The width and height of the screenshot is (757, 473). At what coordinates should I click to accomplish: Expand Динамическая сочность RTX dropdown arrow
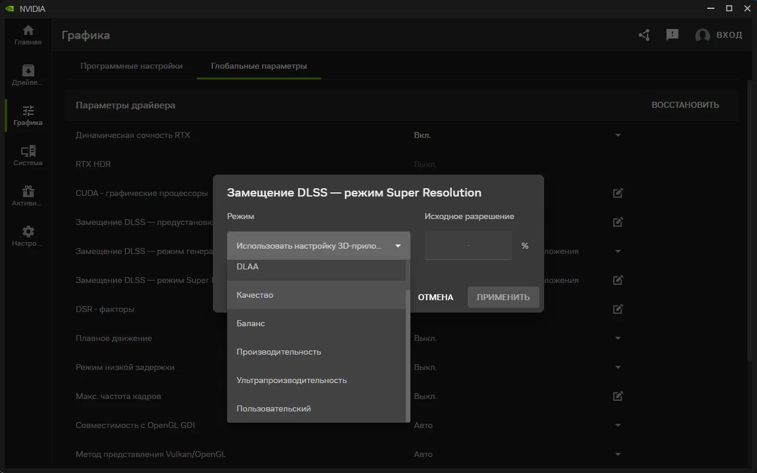(x=618, y=136)
